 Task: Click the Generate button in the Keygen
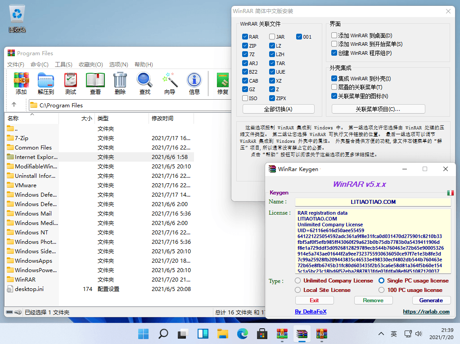431,300
